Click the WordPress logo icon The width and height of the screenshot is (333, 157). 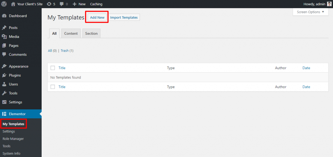point(4,4)
